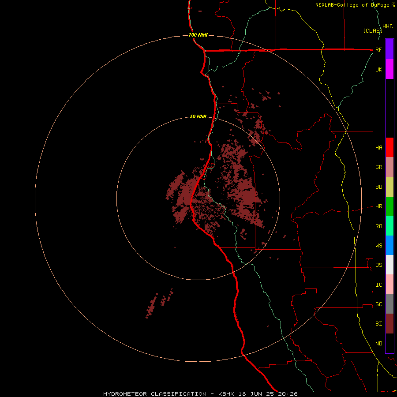Click the IC legend label
The height and width of the screenshot is (397, 397).
(379, 285)
